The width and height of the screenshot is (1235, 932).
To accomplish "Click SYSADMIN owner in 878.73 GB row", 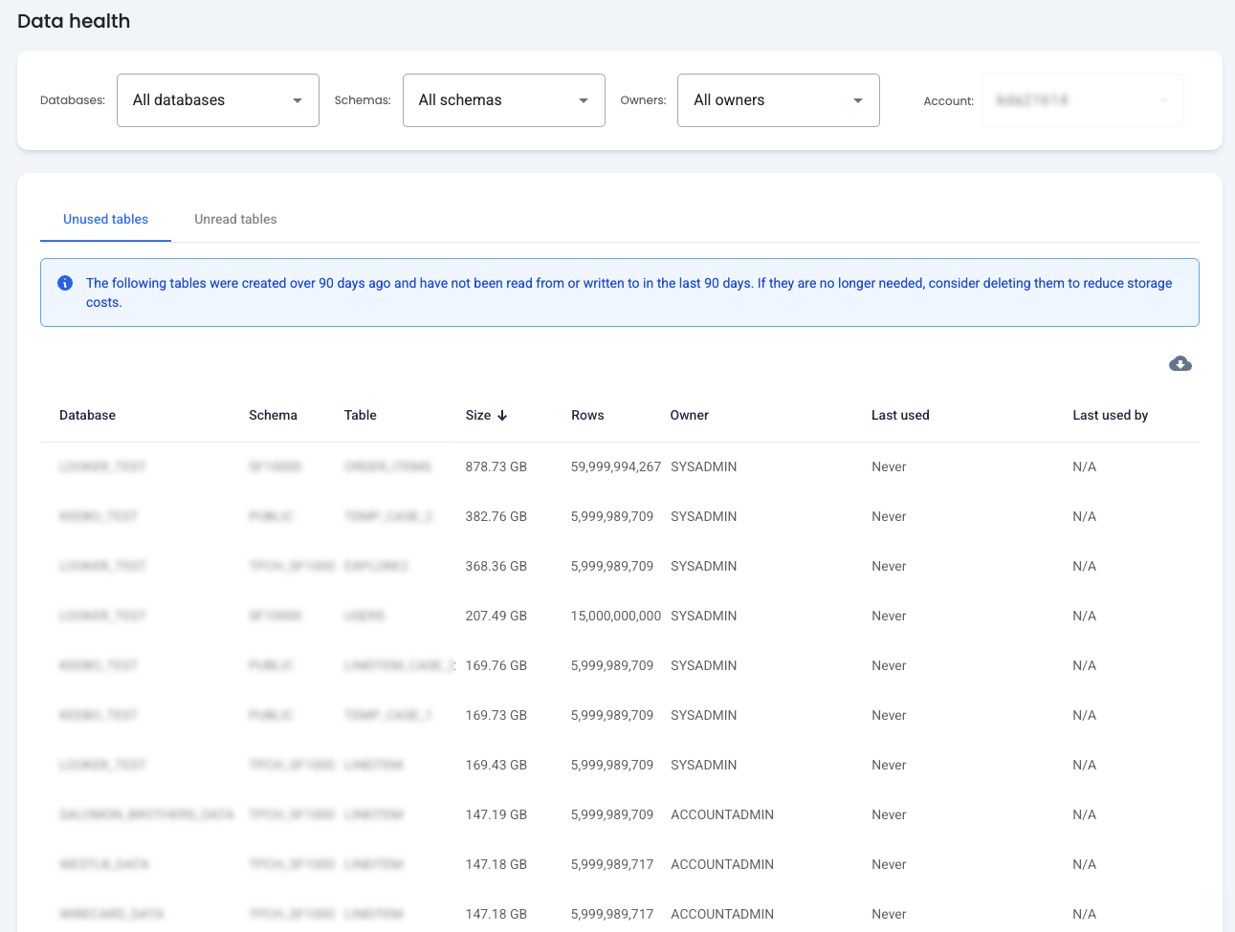I will (x=704, y=466).
